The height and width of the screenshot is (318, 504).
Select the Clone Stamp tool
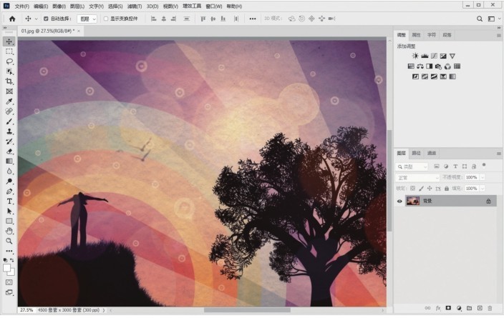pos(9,131)
